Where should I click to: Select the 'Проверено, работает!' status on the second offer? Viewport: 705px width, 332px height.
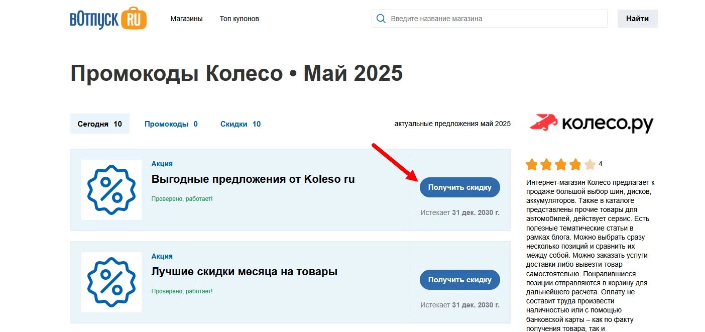click(x=181, y=291)
